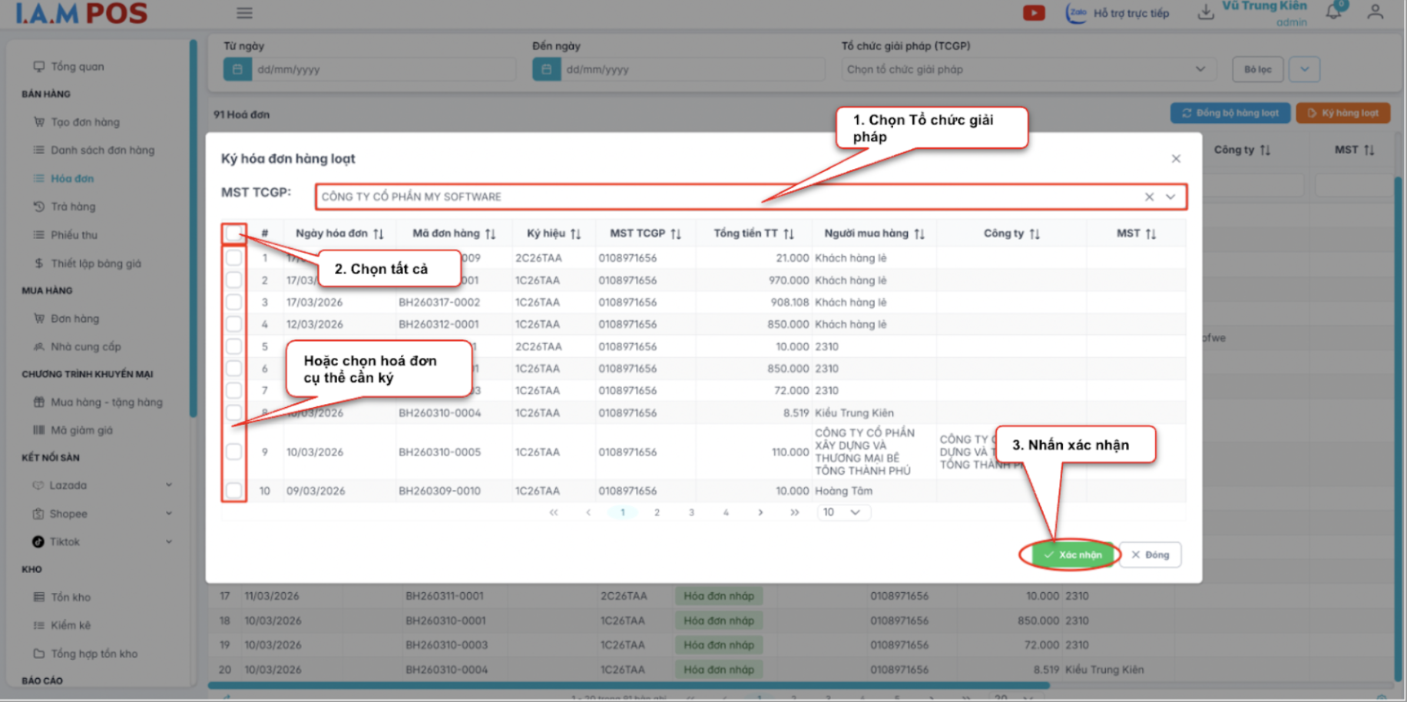Go to page 2 of invoices
The image size is (1407, 702).
[657, 512]
